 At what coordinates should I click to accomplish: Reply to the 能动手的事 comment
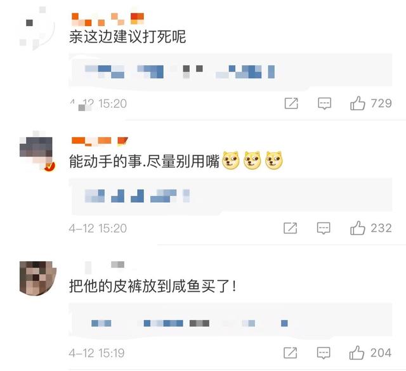(324, 228)
